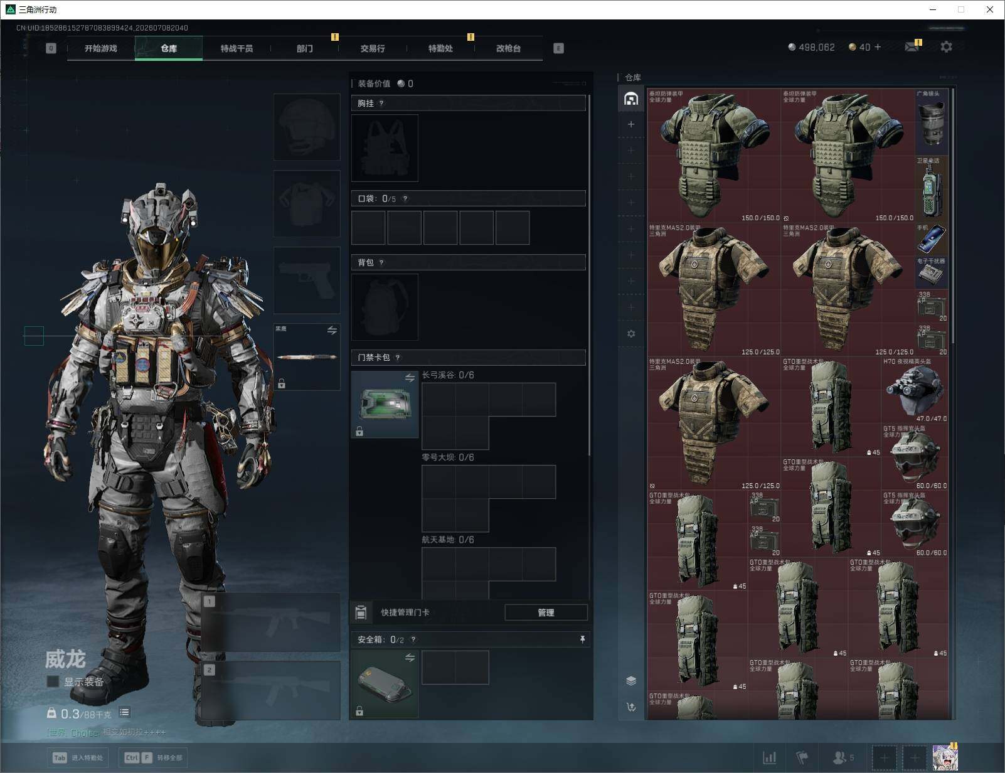This screenshot has height=773, width=1005.
Task: Toggle swap icon on the keycard case
Action: 410,378
